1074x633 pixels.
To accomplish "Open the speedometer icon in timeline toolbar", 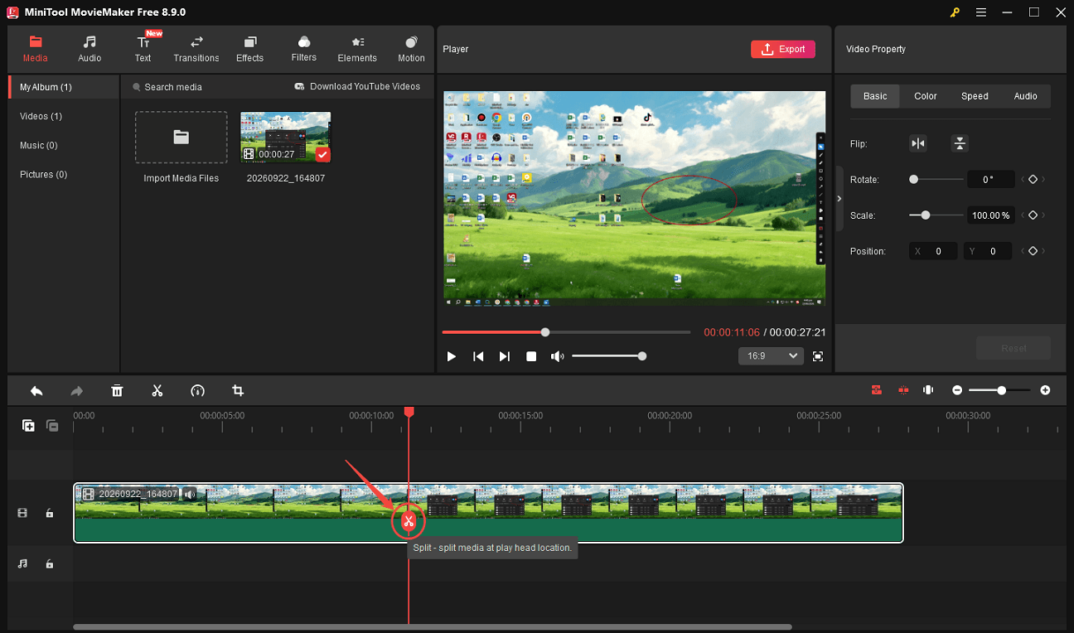I will [x=197, y=390].
